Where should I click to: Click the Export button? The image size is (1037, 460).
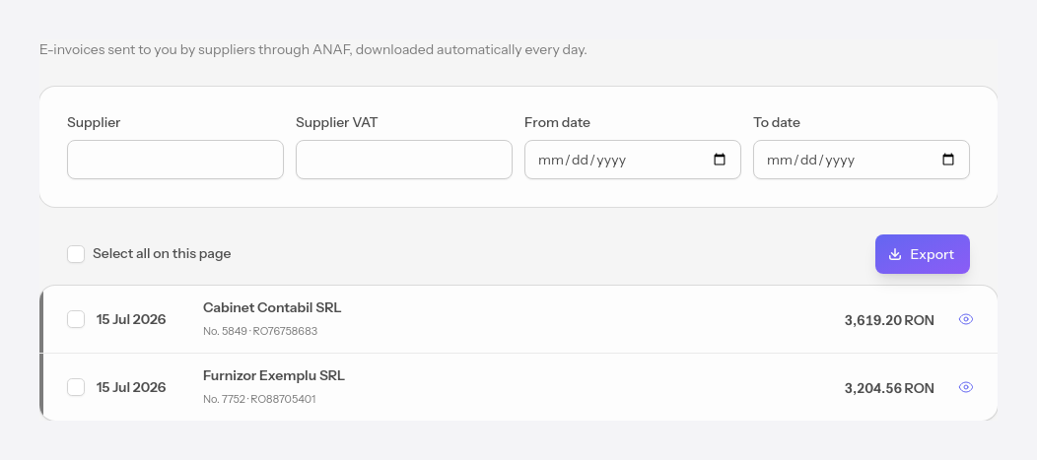click(923, 254)
